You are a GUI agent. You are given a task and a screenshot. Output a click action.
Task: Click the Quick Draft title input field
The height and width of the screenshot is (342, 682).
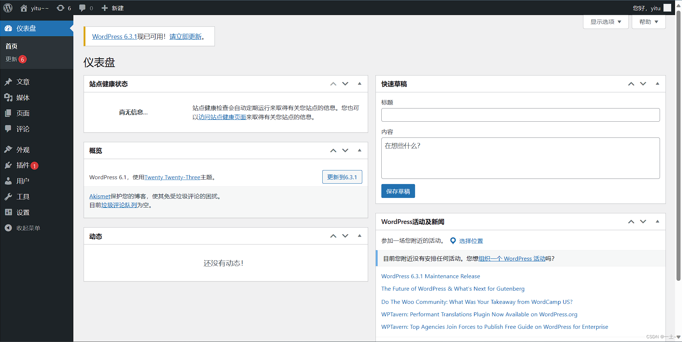point(520,115)
